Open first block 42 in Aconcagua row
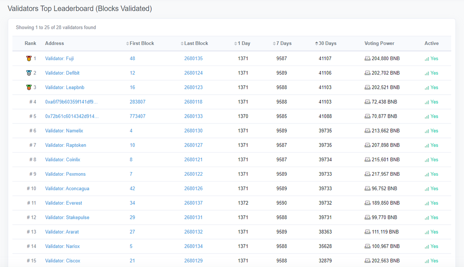This screenshot has width=464, height=267. coord(132,188)
